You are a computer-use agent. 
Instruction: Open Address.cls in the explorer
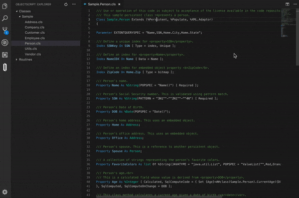pos(33,22)
